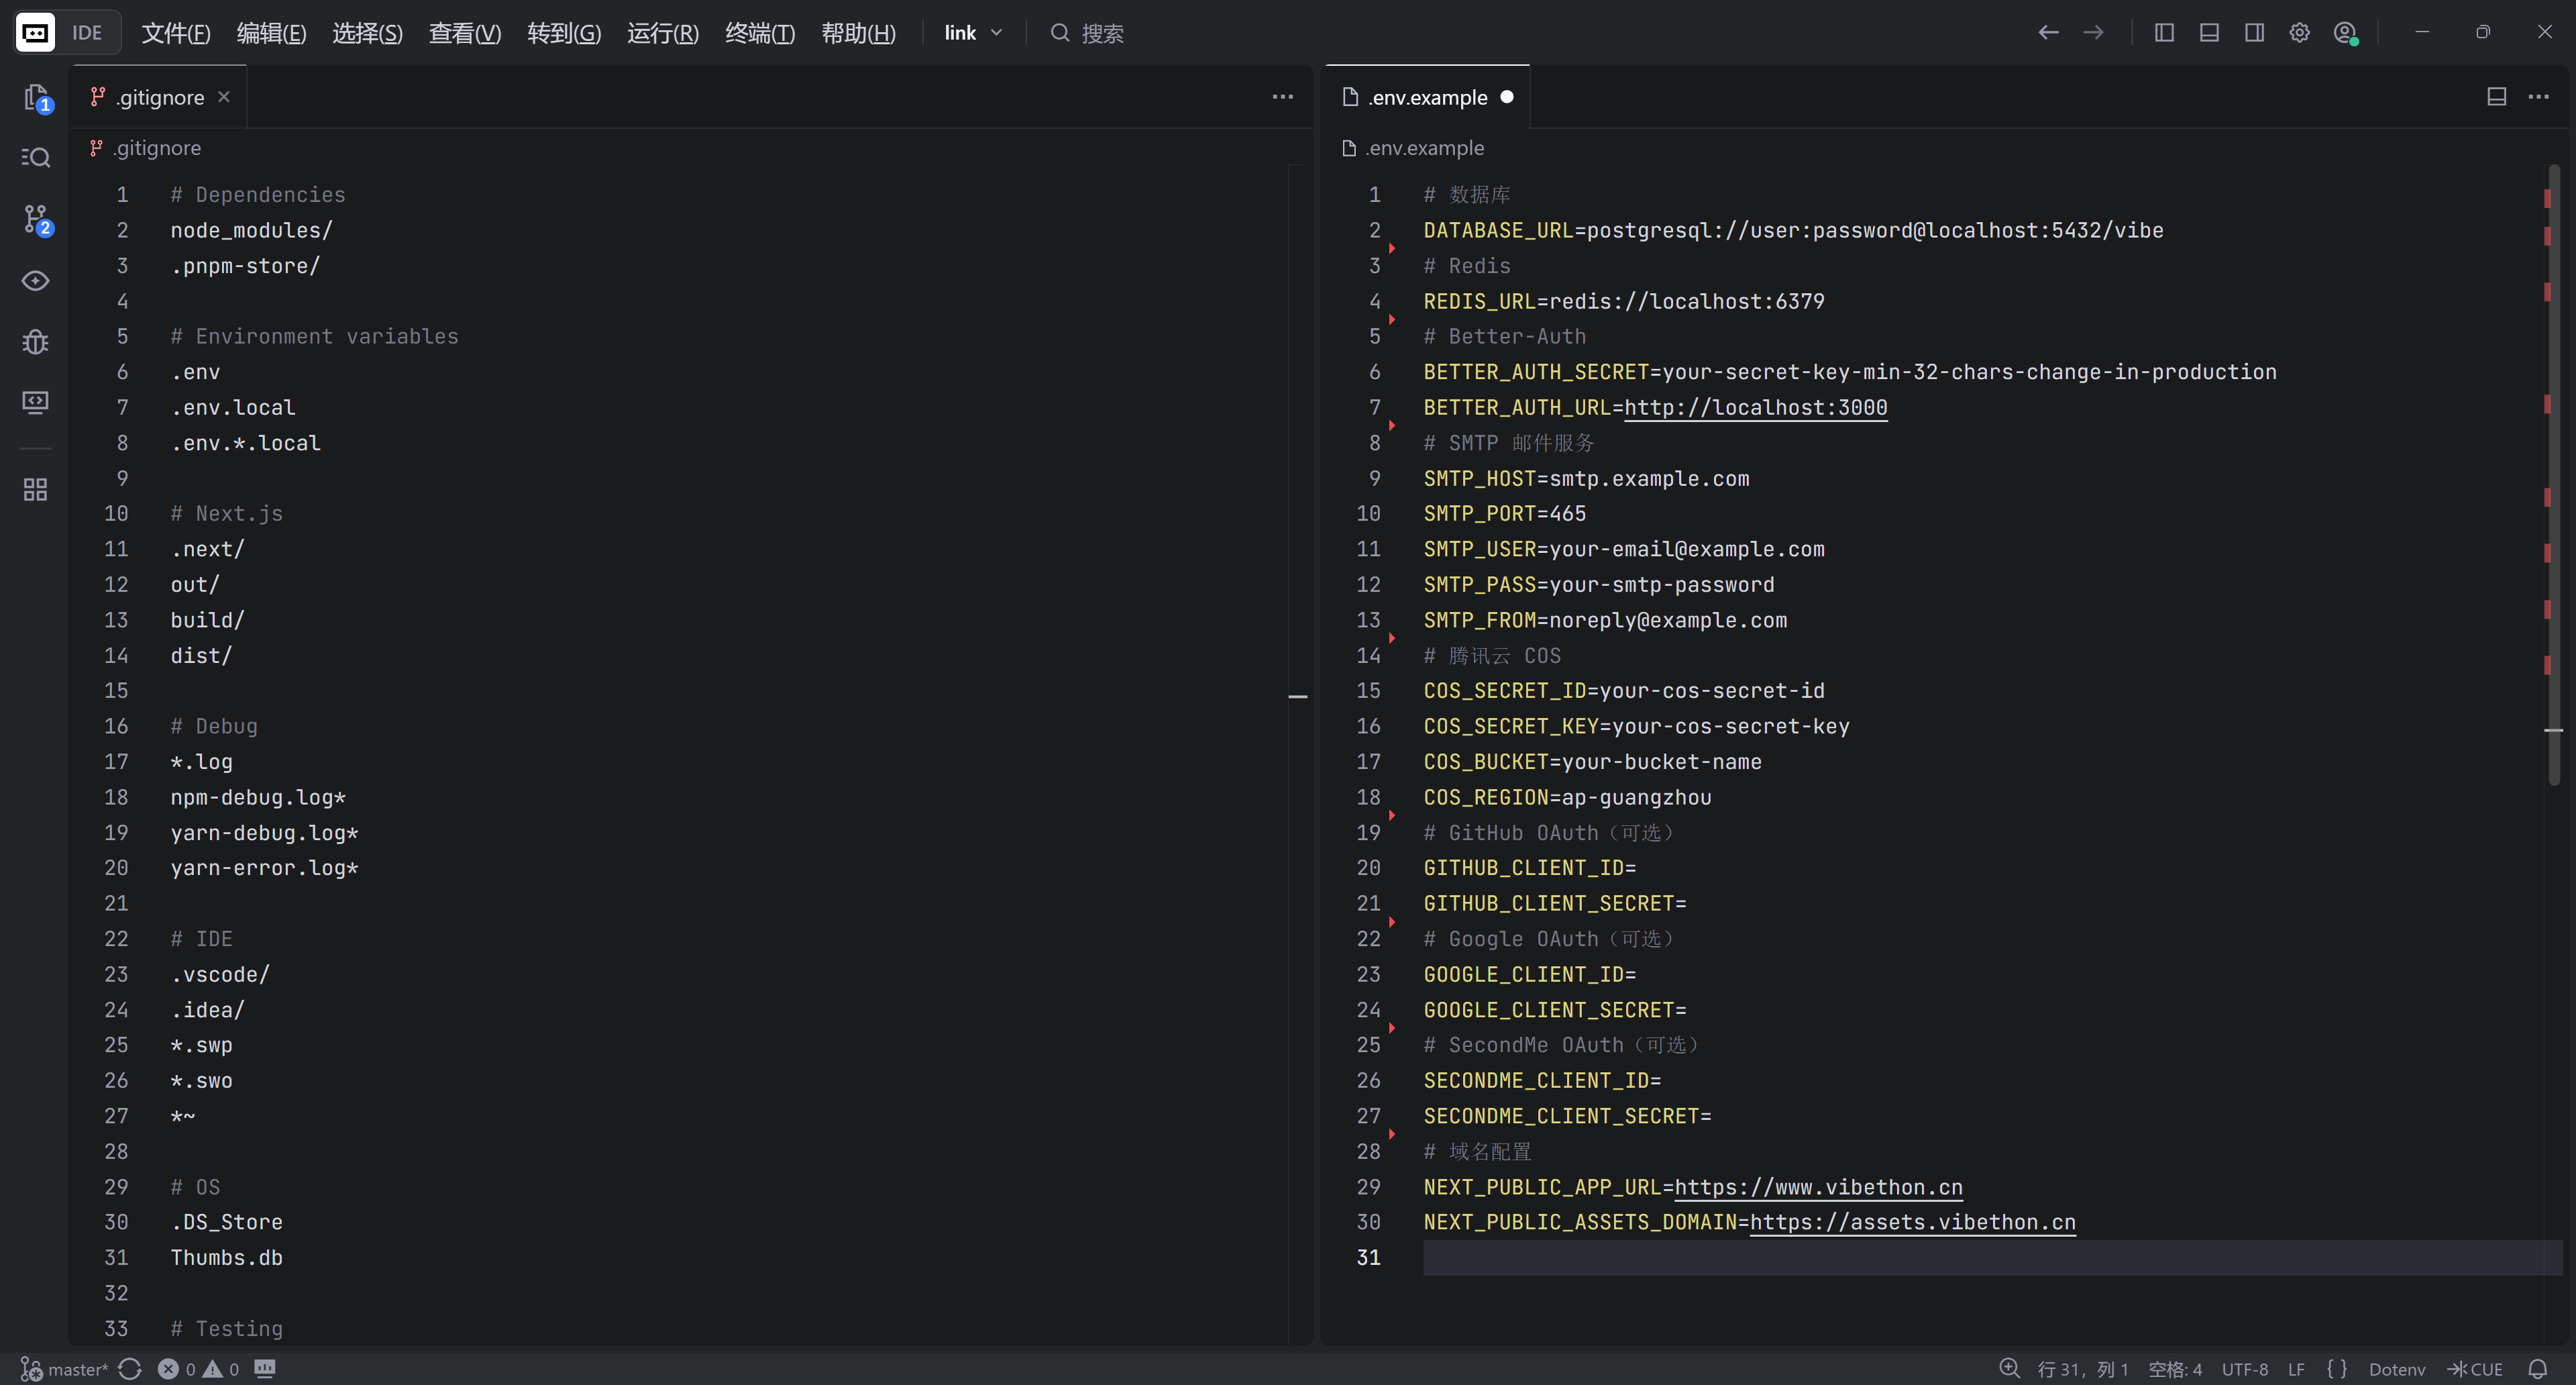
Task: Click the Dotenv language mode button
Action: click(x=2396, y=1369)
